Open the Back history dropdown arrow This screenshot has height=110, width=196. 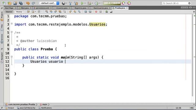(36, 12)
